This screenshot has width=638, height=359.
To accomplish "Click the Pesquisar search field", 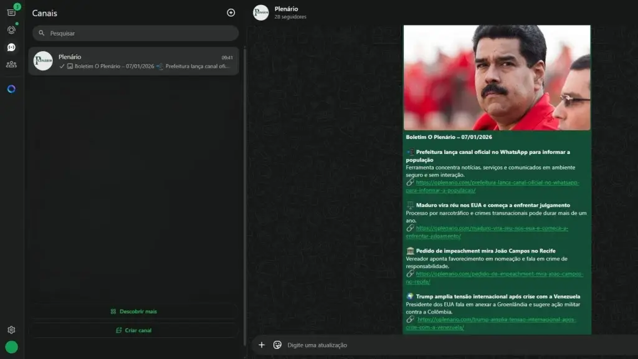I will 136,33.
